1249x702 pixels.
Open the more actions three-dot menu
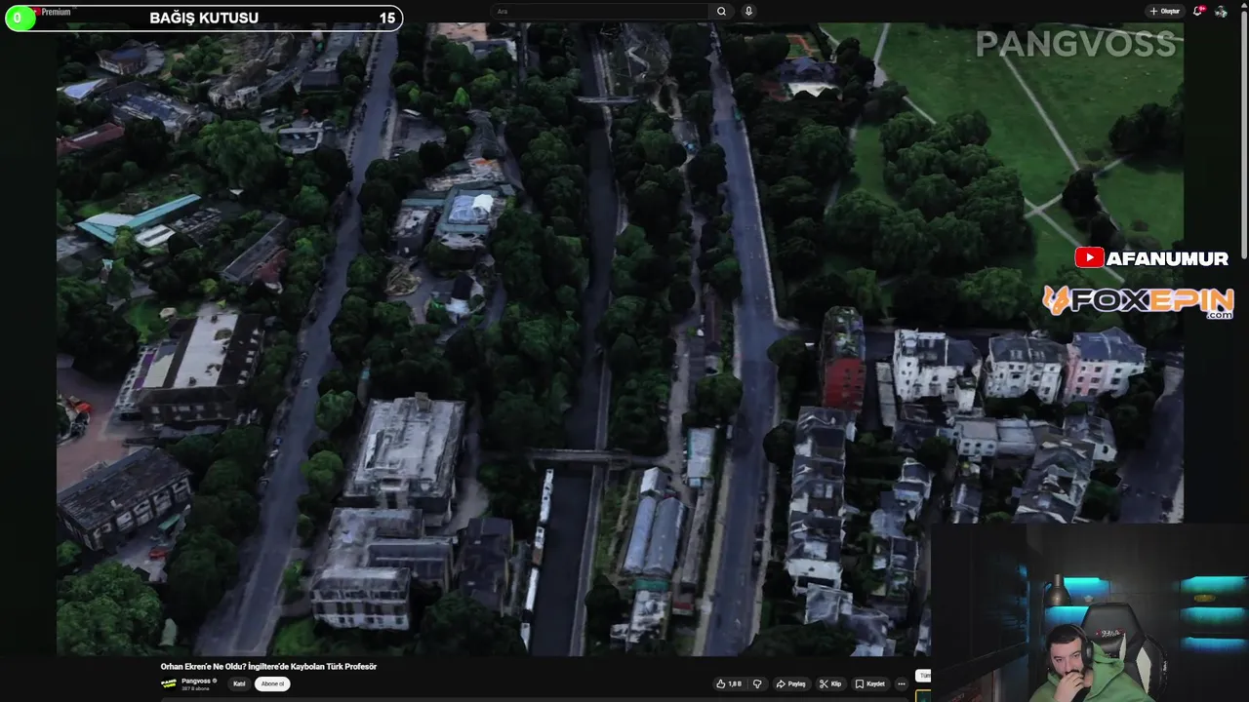[903, 683]
